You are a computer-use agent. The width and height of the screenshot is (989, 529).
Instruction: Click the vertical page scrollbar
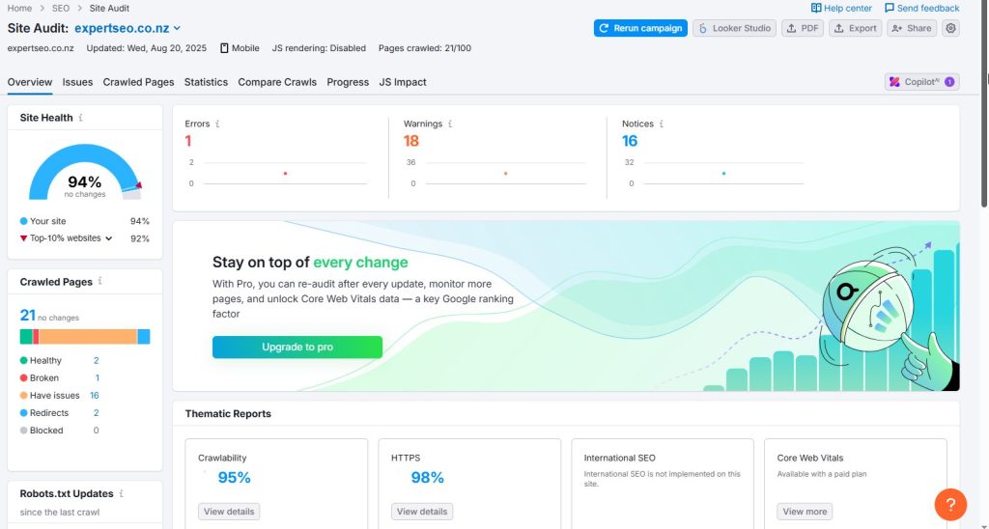(984, 102)
